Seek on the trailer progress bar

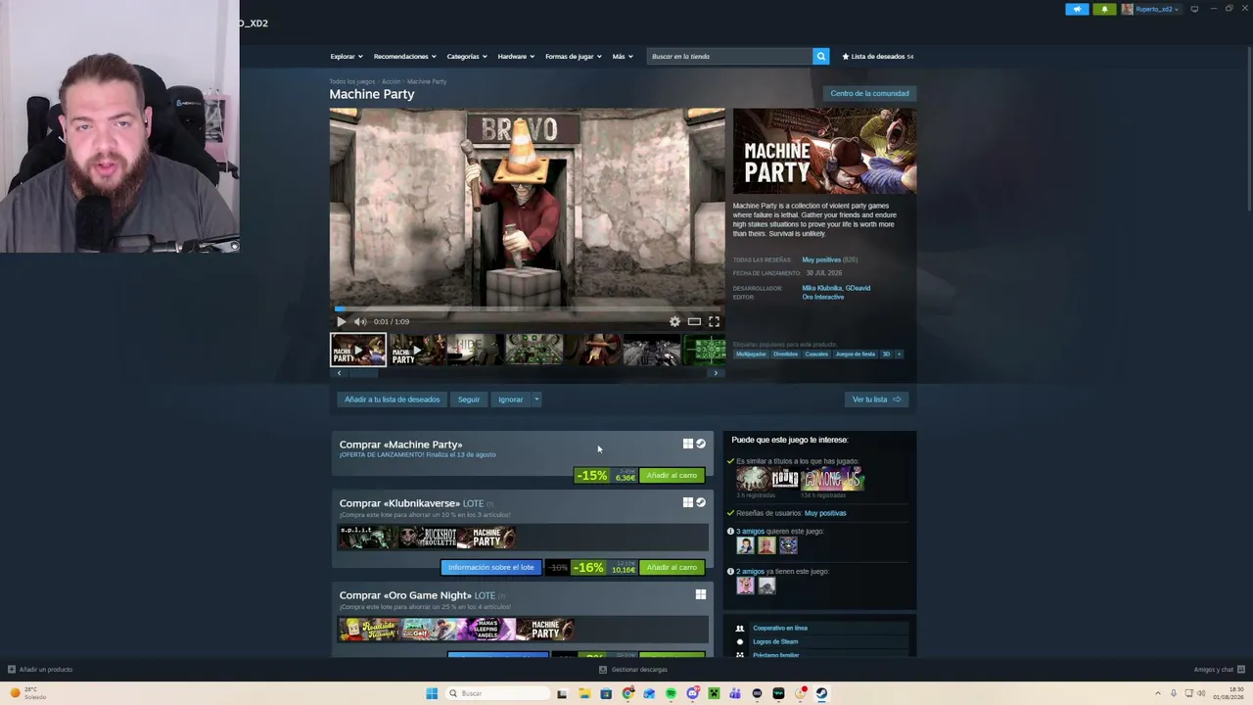pos(527,309)
